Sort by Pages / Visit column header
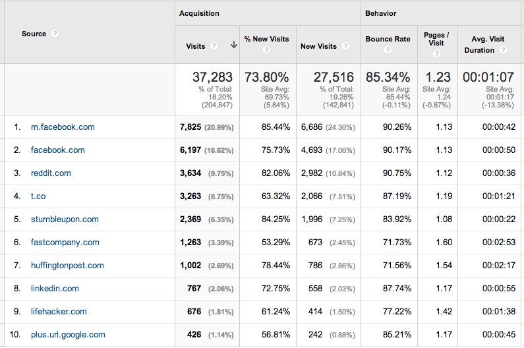The height and width of the screenshot is (348, 524). (x=436, y=39)
